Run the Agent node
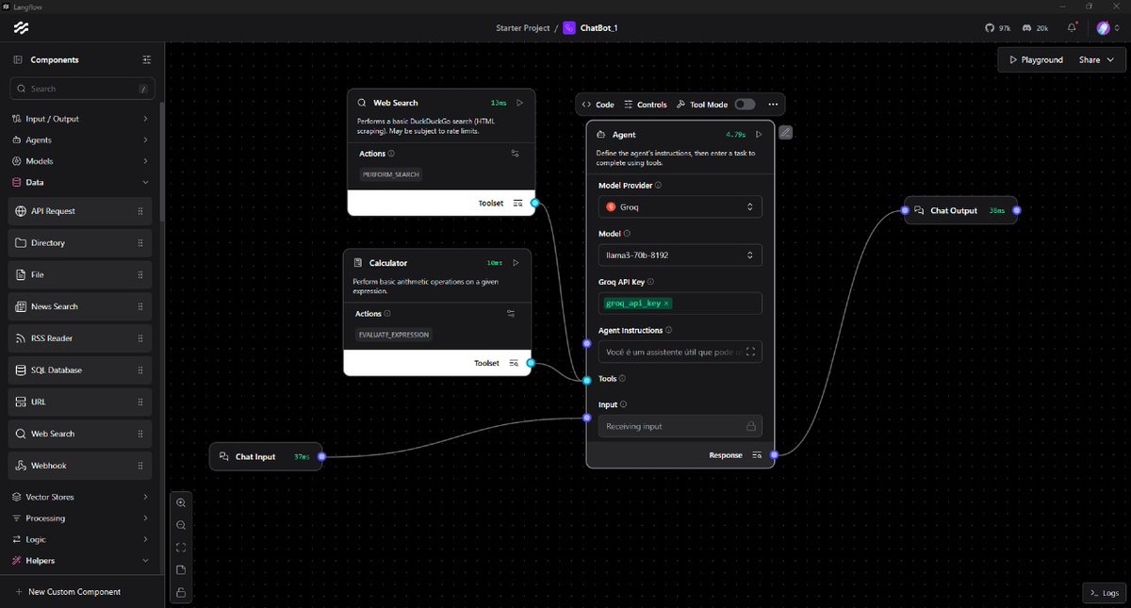This screenshot has width=1131, height=608. [x=759, y=135]
